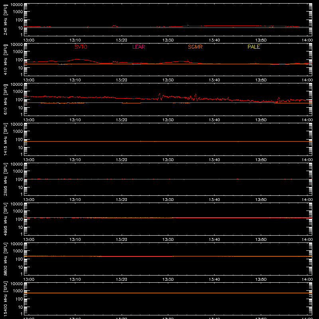The width and height of the screenshot is (319, 319).
Task: Click the 1000 y-axis value on the 2695 MHz panel
Action: click(x=18, y=171)
